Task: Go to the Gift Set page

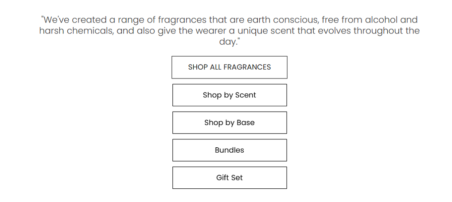Action: (230, 178)
